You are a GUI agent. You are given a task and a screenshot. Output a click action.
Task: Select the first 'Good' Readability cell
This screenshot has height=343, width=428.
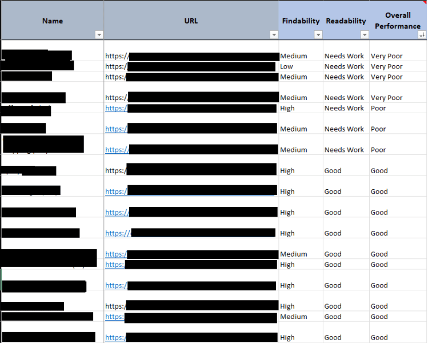pyautogui.click(x=333, y=170)
